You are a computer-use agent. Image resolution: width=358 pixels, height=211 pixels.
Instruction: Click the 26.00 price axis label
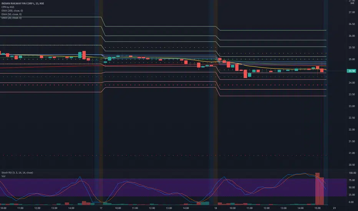[x=351, y=36]
